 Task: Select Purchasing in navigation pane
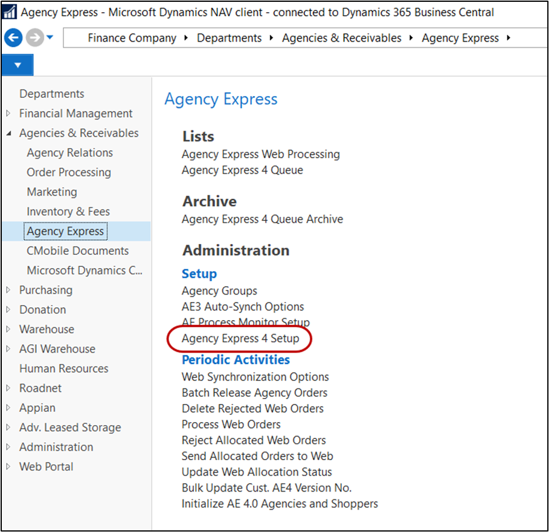point(46,290)
